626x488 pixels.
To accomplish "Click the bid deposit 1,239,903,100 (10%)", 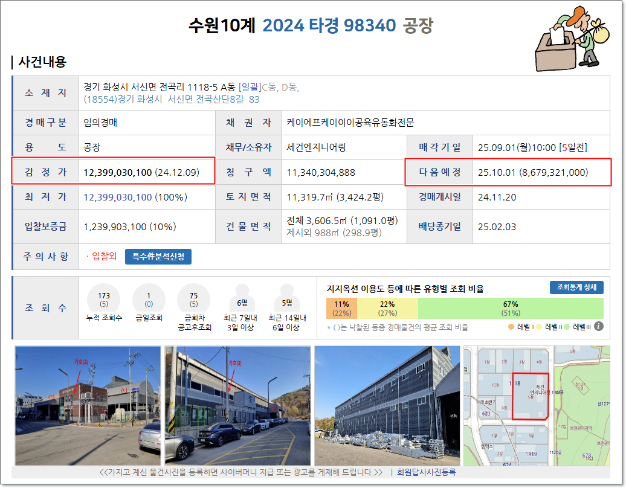I will pos(130,226).
